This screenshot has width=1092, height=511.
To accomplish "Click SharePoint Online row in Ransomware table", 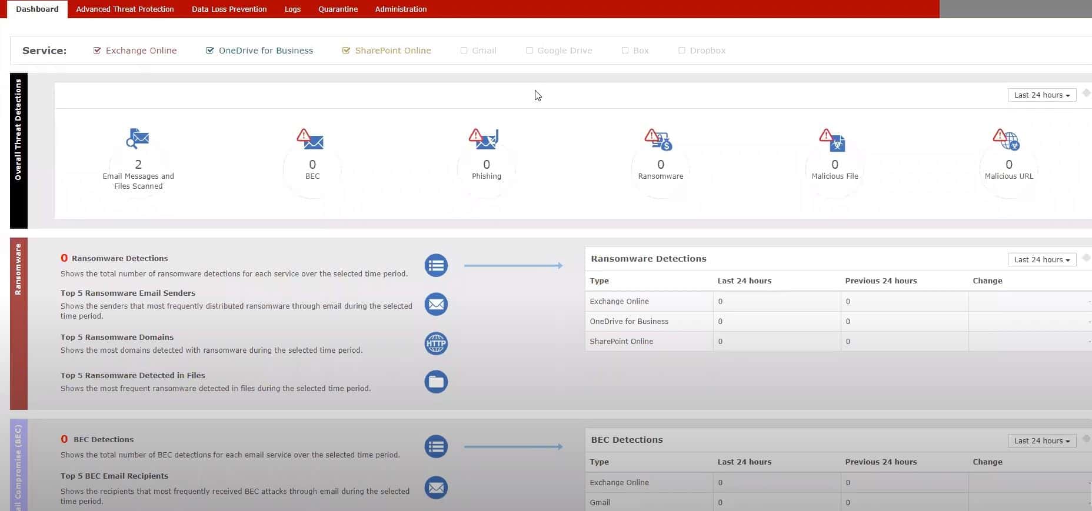I will coord(838,341).
